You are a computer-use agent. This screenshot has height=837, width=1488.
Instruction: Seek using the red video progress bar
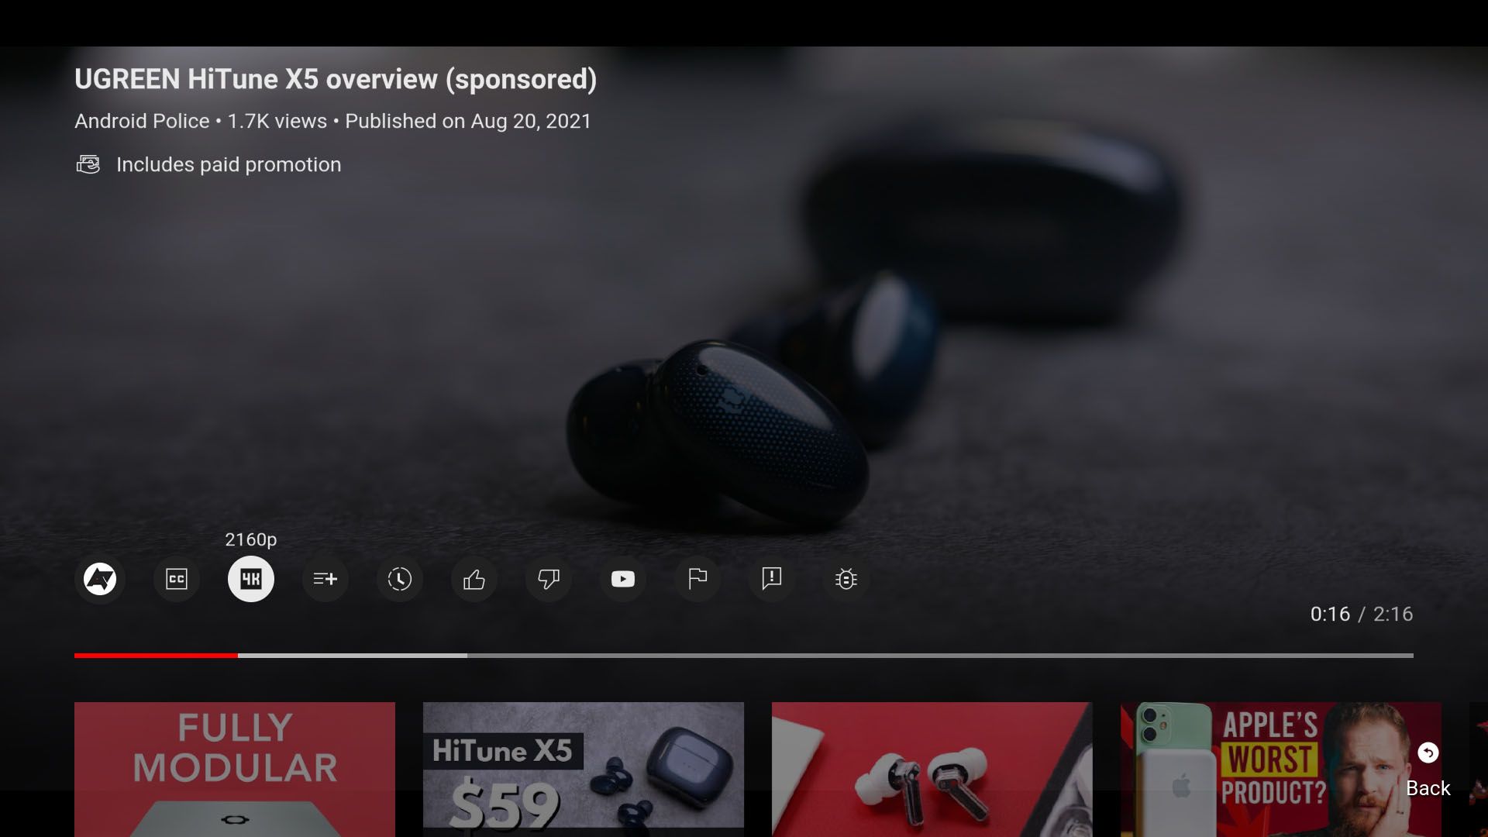(744, 656)
